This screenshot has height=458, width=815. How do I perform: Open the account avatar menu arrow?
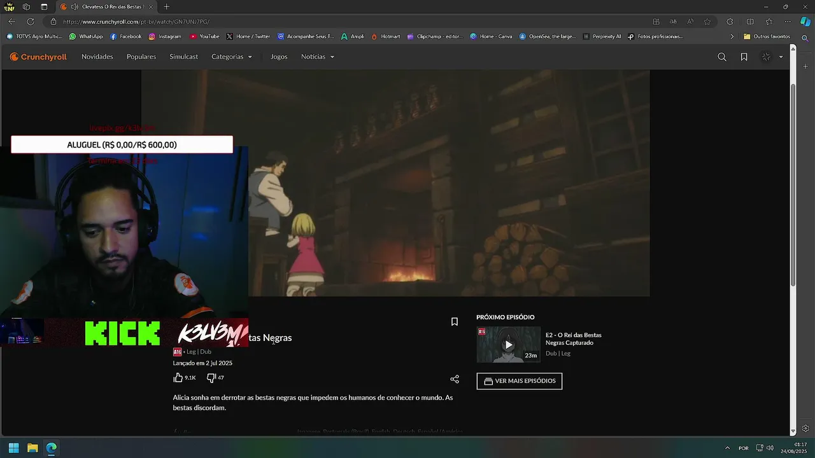pyautogui.click(x=781, y=57)
